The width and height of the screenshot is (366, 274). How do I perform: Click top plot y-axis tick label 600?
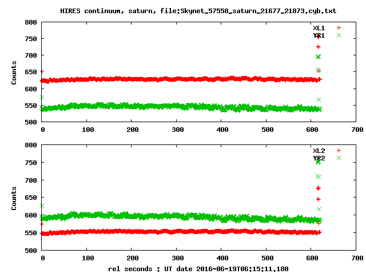(x=31, y=89)
